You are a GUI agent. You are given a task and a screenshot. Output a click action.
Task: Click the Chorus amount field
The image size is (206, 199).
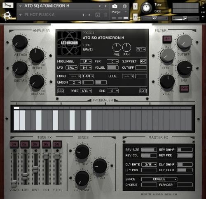pyautogui.click(x=149, y=185)
